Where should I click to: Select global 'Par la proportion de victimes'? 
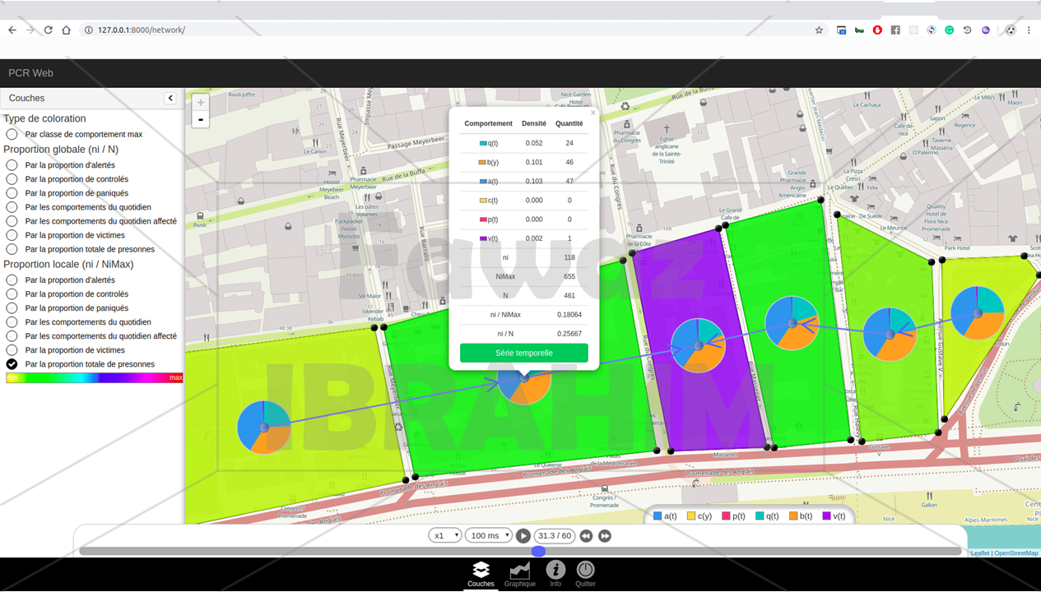(12, 235)
